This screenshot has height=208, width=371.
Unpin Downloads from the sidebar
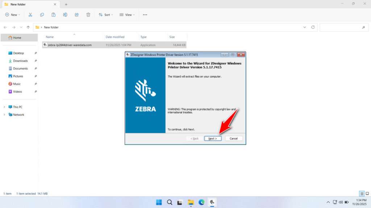coord(35,61)
